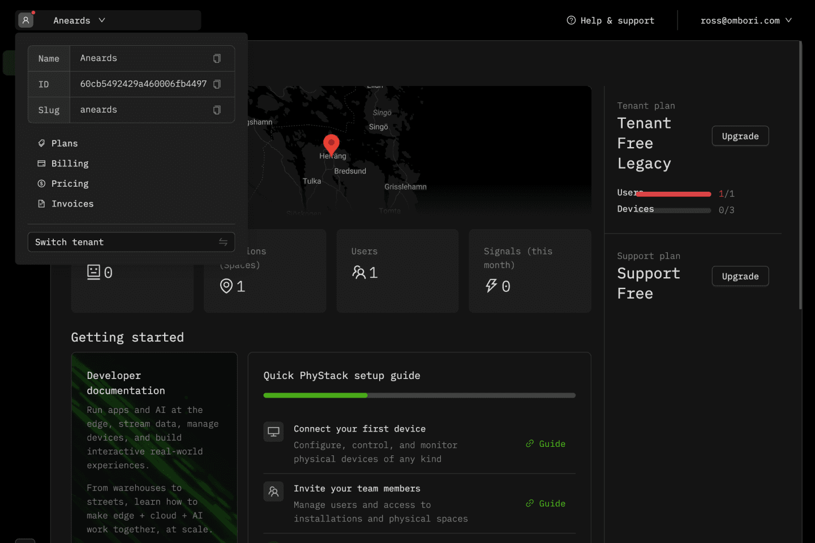Open the Switch tenant selector

click(x=131, y=242)
